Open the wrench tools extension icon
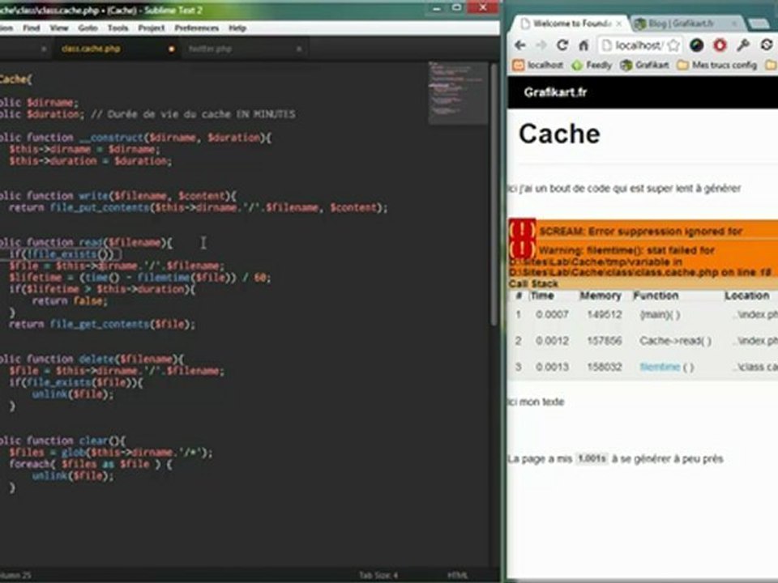The image size is (778, 583). click(743, 45)
